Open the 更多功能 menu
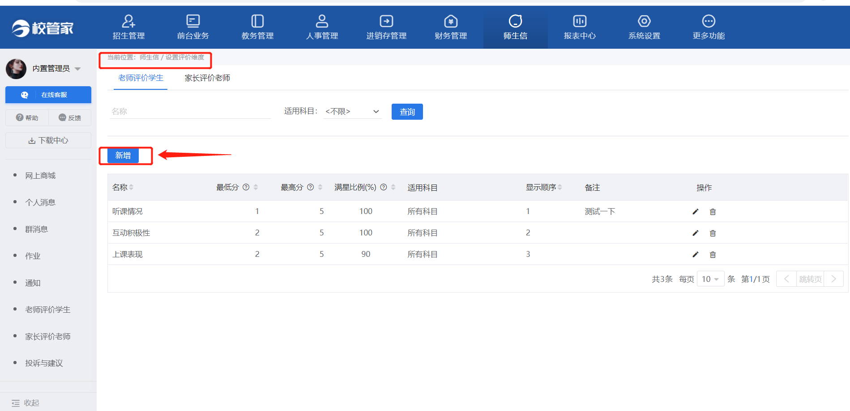The image size is (850, 411). 709,27
